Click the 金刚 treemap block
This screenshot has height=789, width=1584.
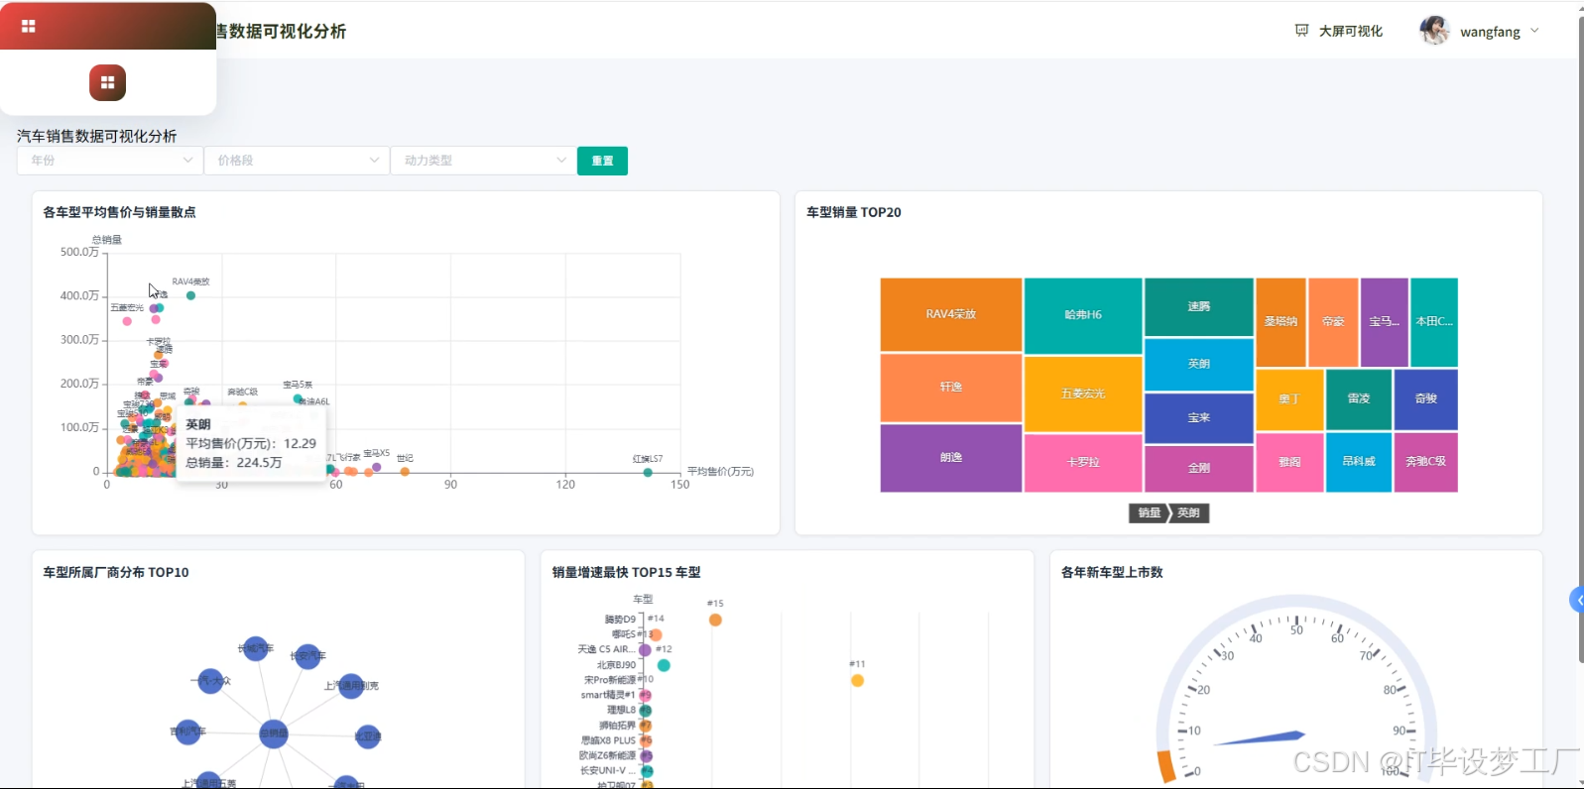point(1199,468)
